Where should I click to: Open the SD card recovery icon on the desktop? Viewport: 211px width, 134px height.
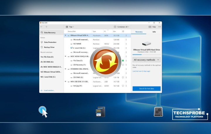(101, 112)
